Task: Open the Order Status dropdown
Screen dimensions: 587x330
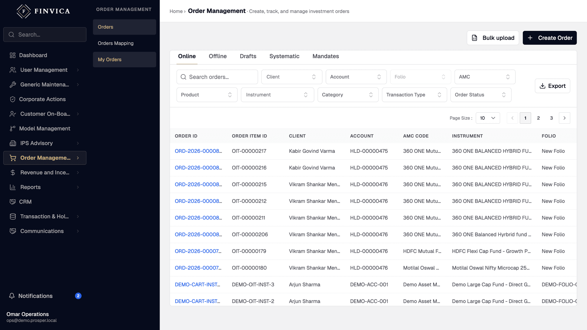Action: tap(481, 95)
